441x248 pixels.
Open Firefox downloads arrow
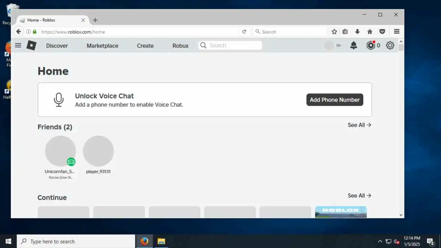(x=357, y=32)
